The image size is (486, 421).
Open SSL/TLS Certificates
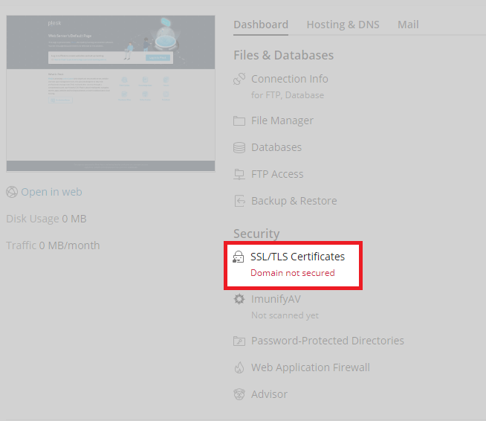coord(297,257)
